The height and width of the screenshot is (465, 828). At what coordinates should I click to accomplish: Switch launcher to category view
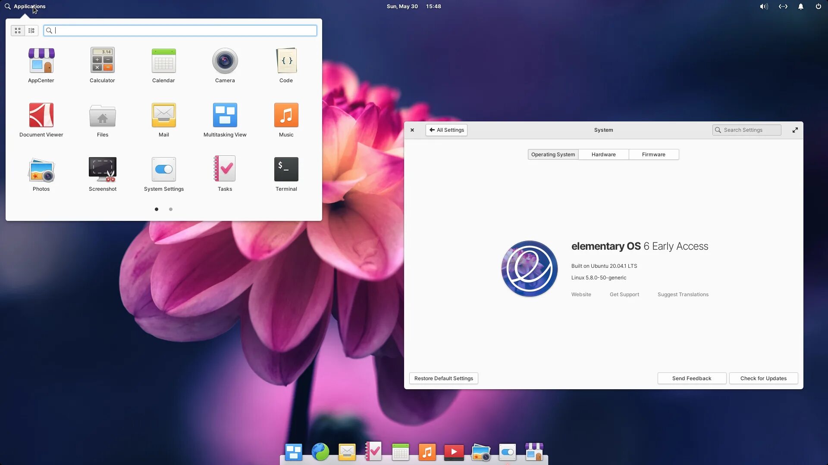31,31
